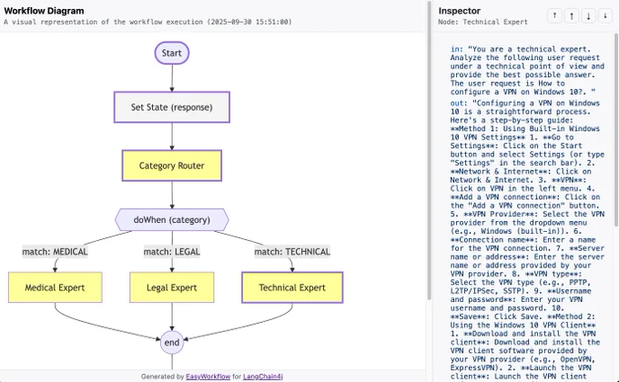
Task: Click the diagram pane vertical scrollbar
Action: click(429, 150)
